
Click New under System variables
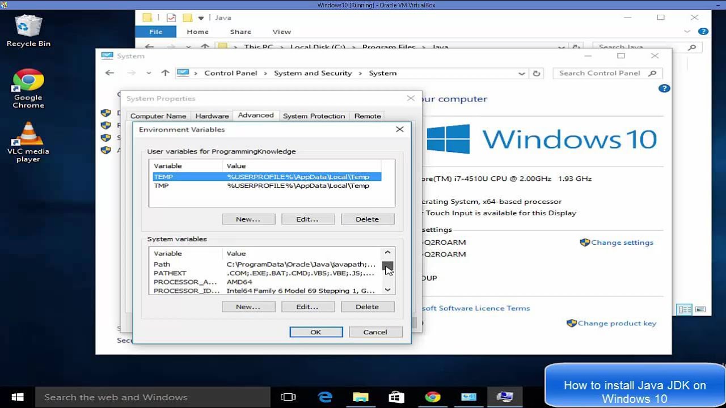tap(248, 307)
